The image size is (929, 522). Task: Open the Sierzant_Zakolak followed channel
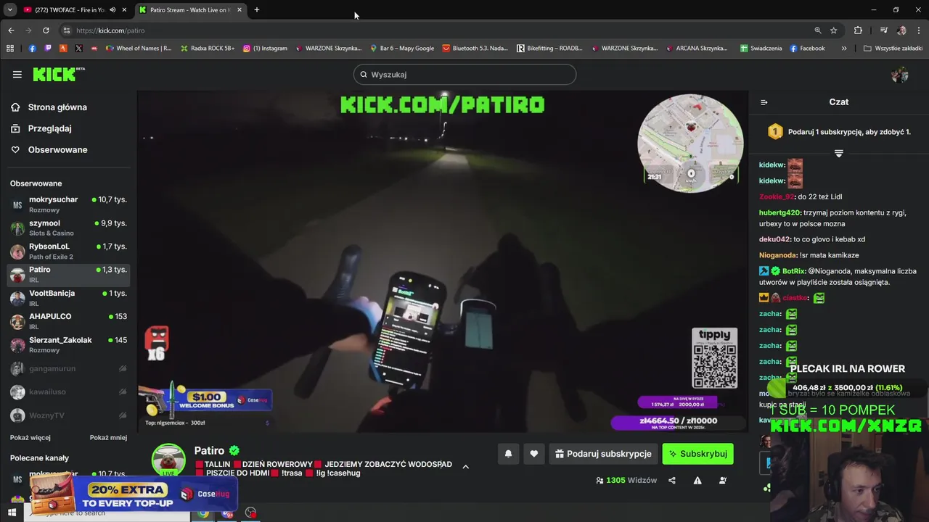tap(68, 344)
